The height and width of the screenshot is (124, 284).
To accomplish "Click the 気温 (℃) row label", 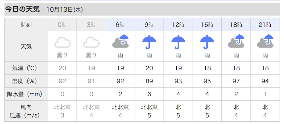I will pyautogui.click(x=26, y=68).
